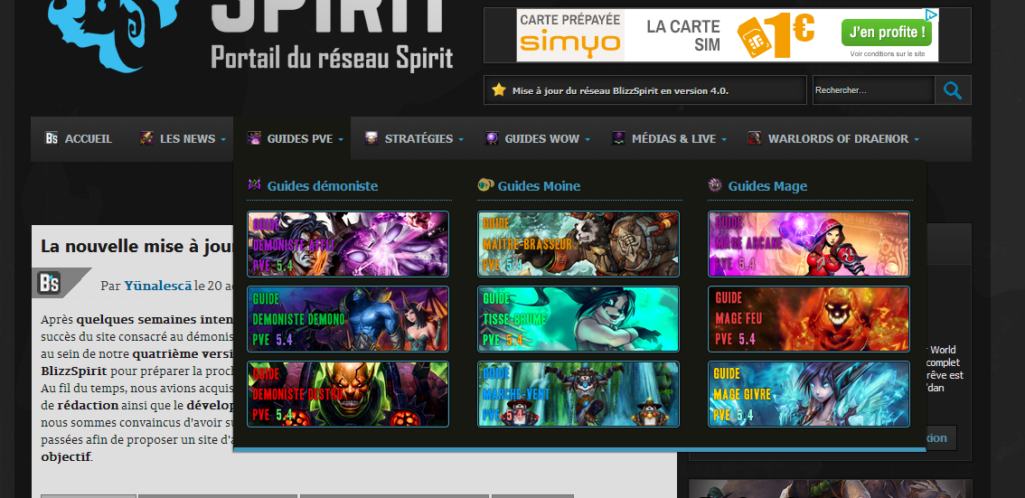1025x498 pixels.
Task: Open the Médias & Live menu
Action: click(x=668, y=139)
